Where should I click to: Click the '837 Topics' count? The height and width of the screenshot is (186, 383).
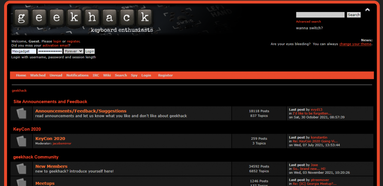coord(259,116)
